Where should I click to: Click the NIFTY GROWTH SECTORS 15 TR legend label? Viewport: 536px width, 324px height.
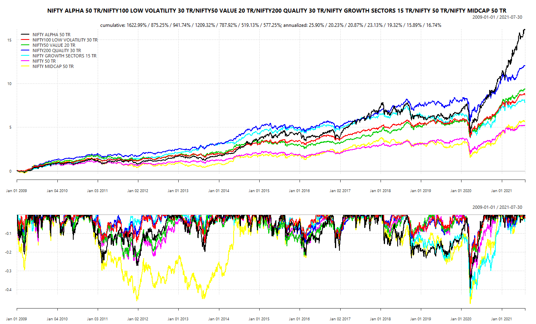tap(65, 56)
